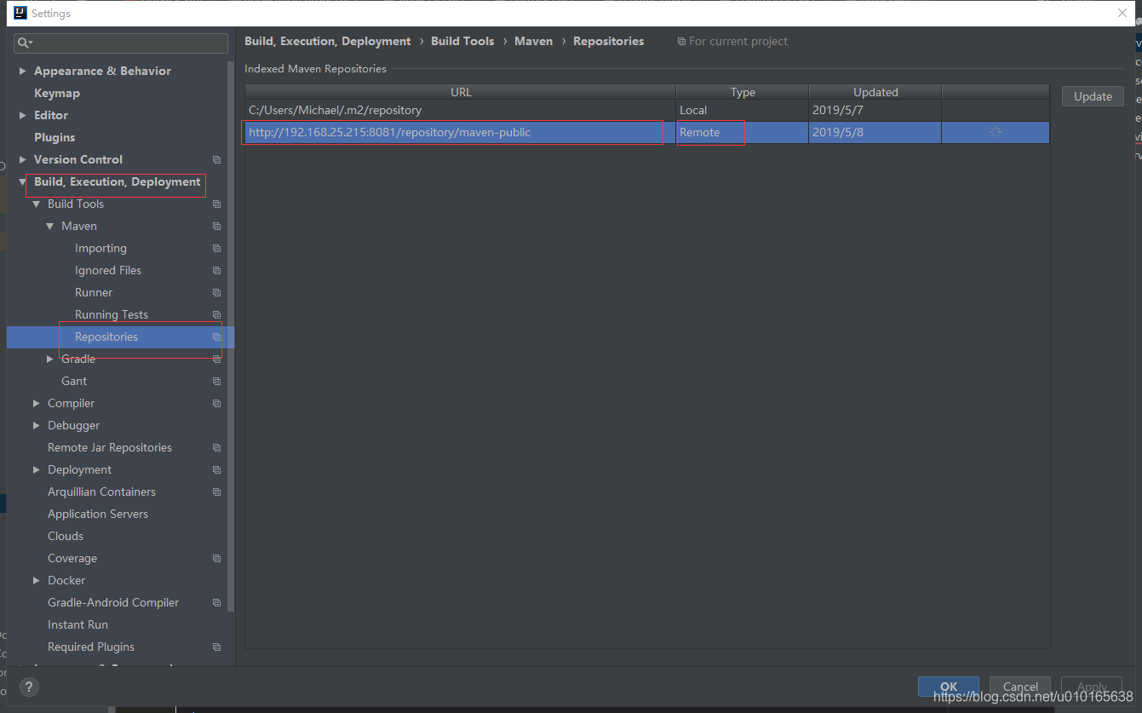Click the URL column header
This screenshot has width=1142, height=713.
tap(461, 92)
